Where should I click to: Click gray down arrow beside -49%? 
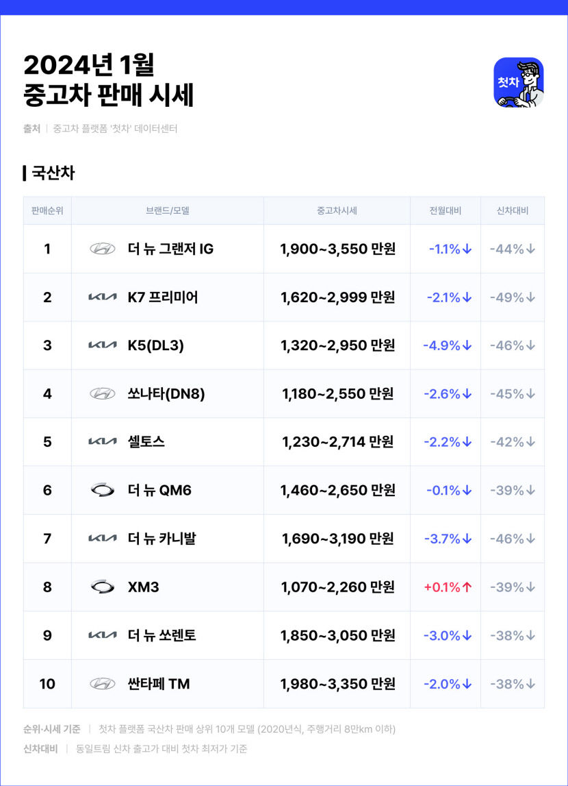point(530,297)
